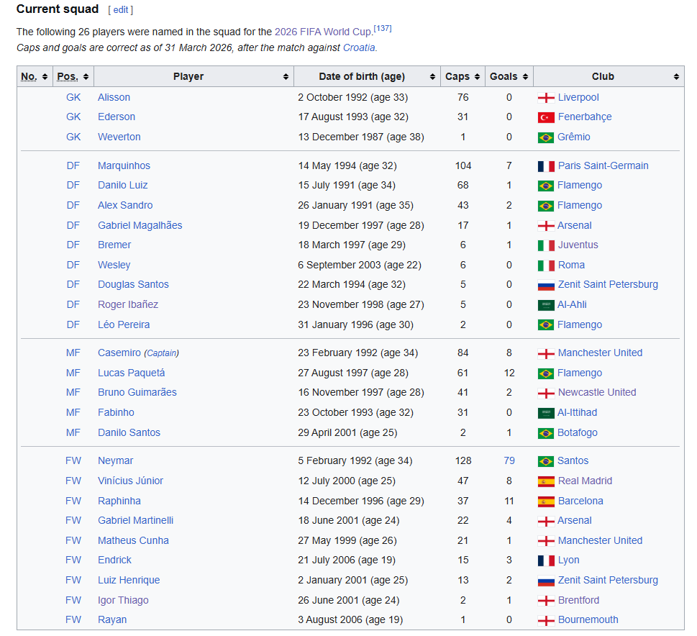This screenshot has width=697, height=636.
Task: Open Bruno Guimarães player page
Action: (137, 393)
